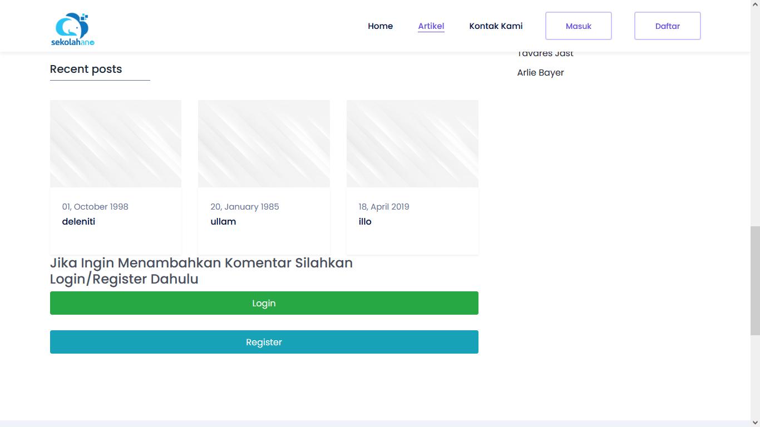Screen dimensions: 760x427
Task: Open the post titled ullam
Action: (x=223, y=221)
